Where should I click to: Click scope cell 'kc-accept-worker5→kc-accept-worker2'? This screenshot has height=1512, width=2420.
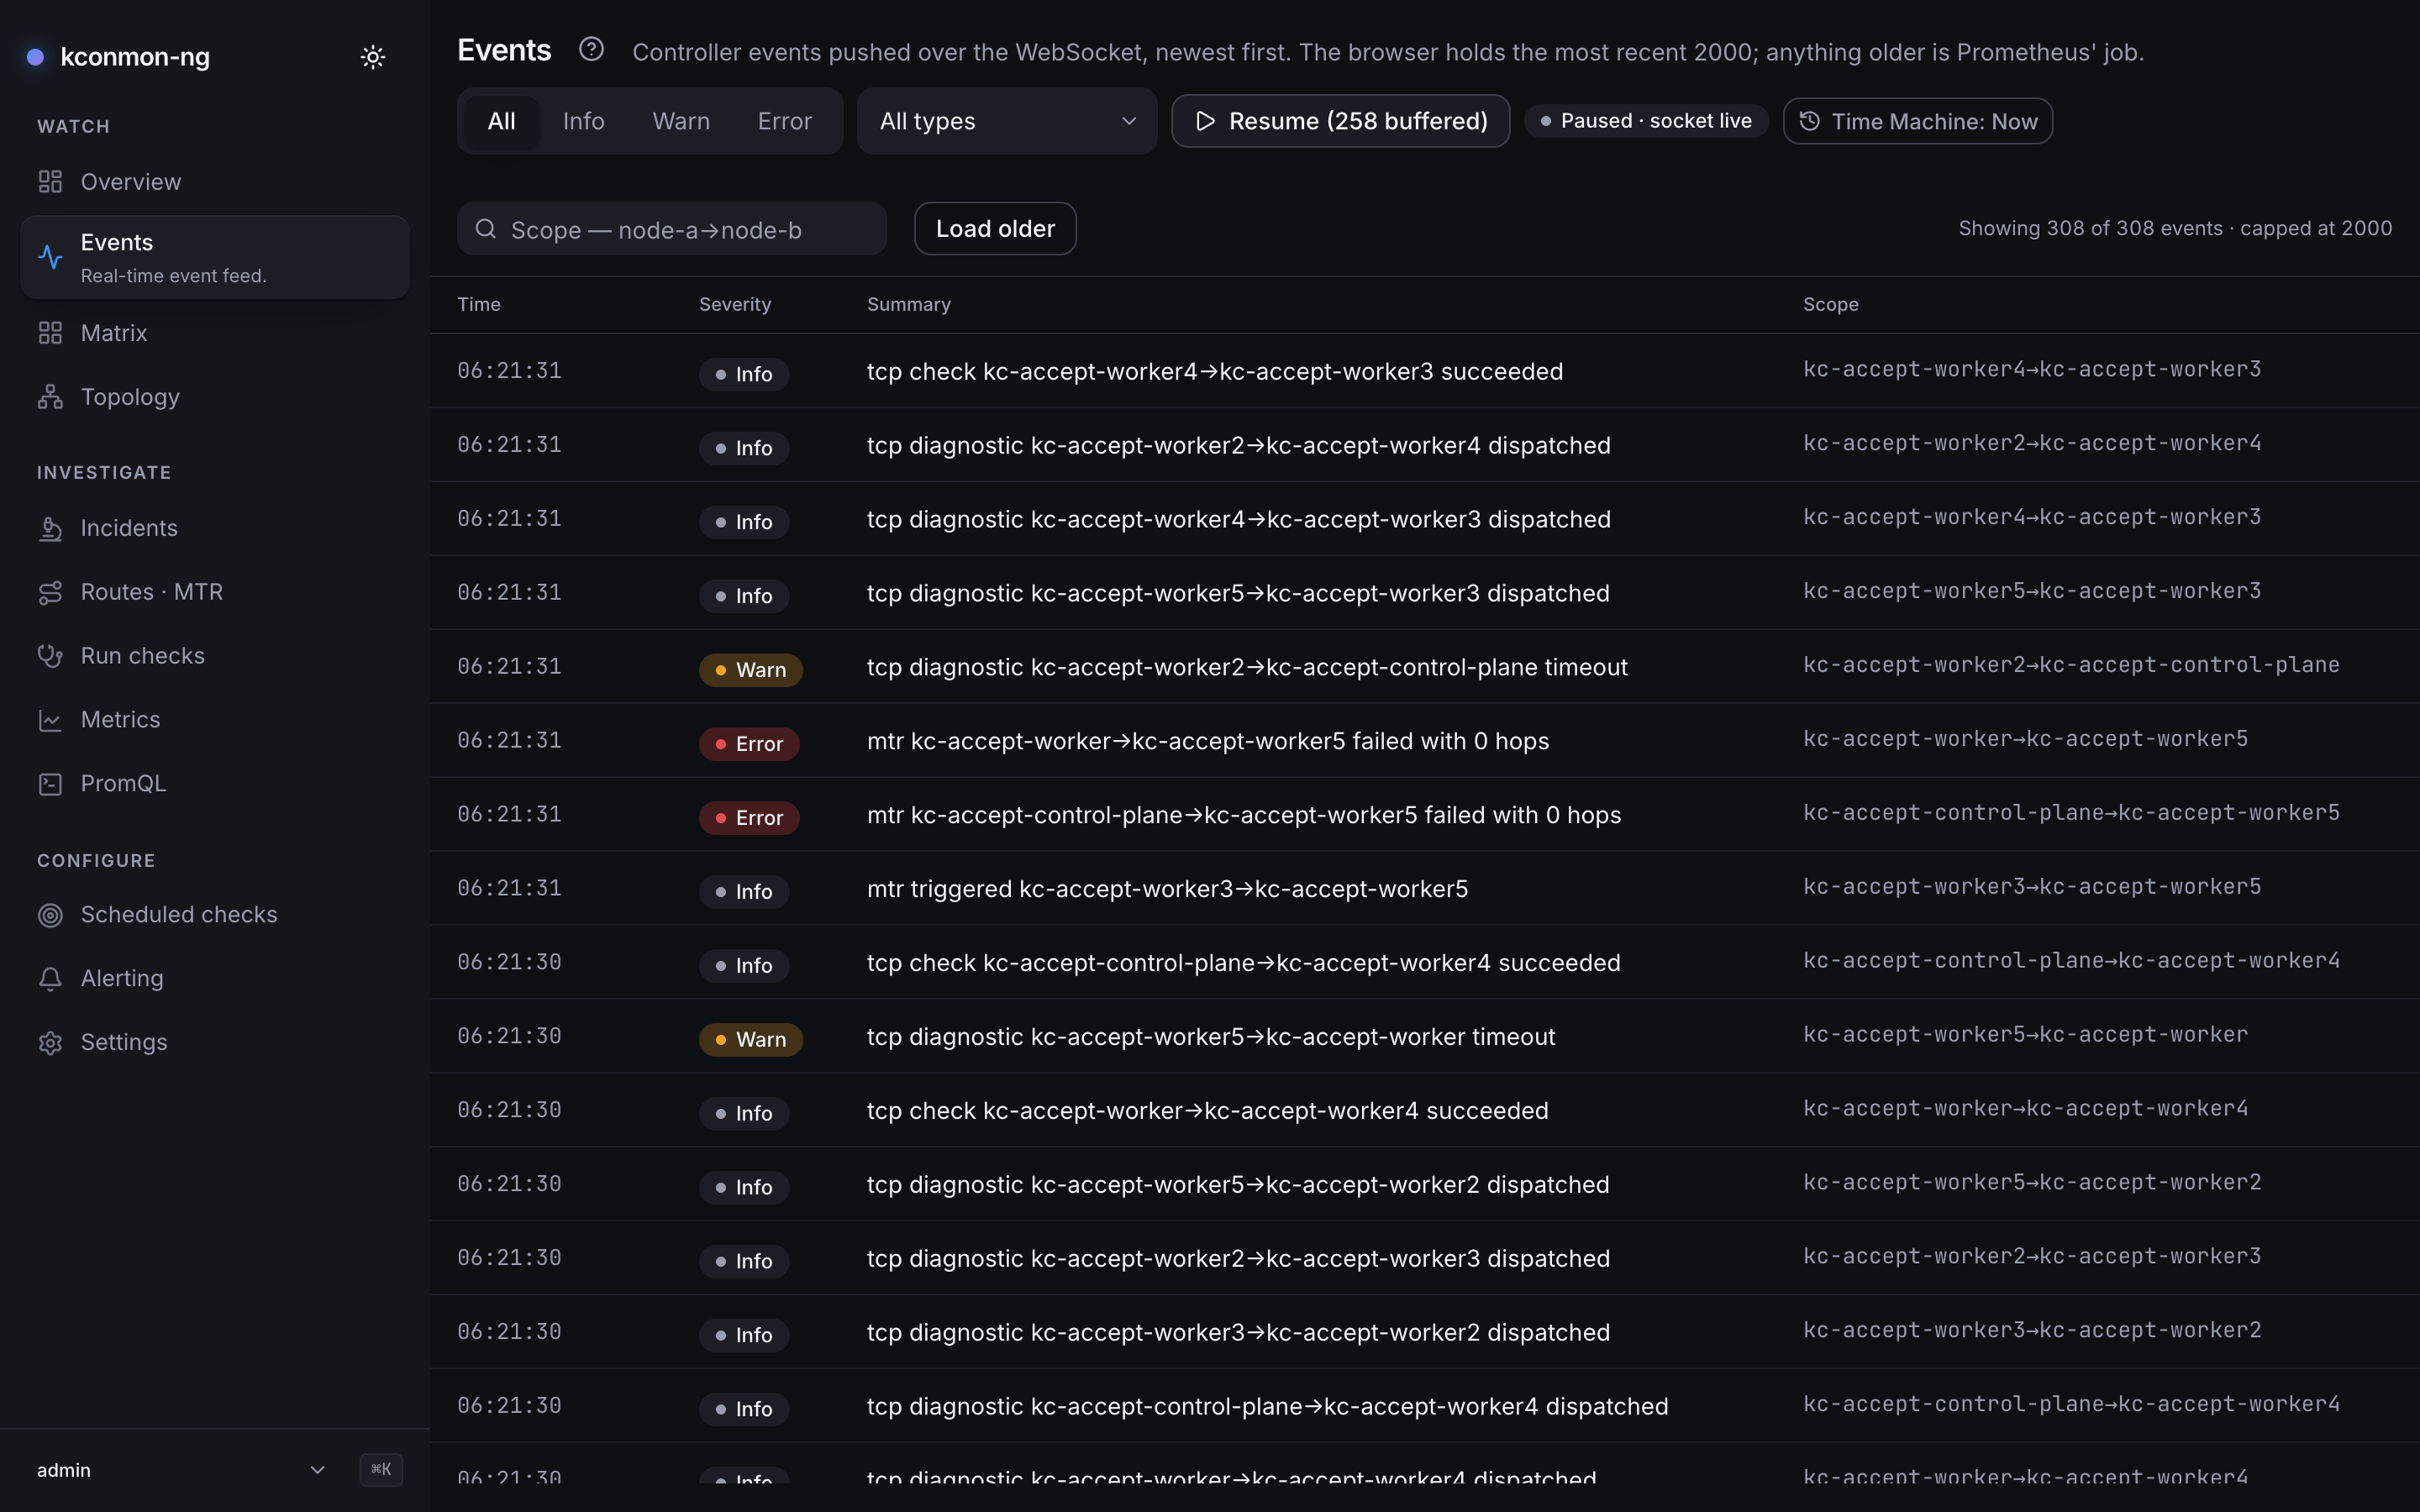click(x=2031, y=1182)
